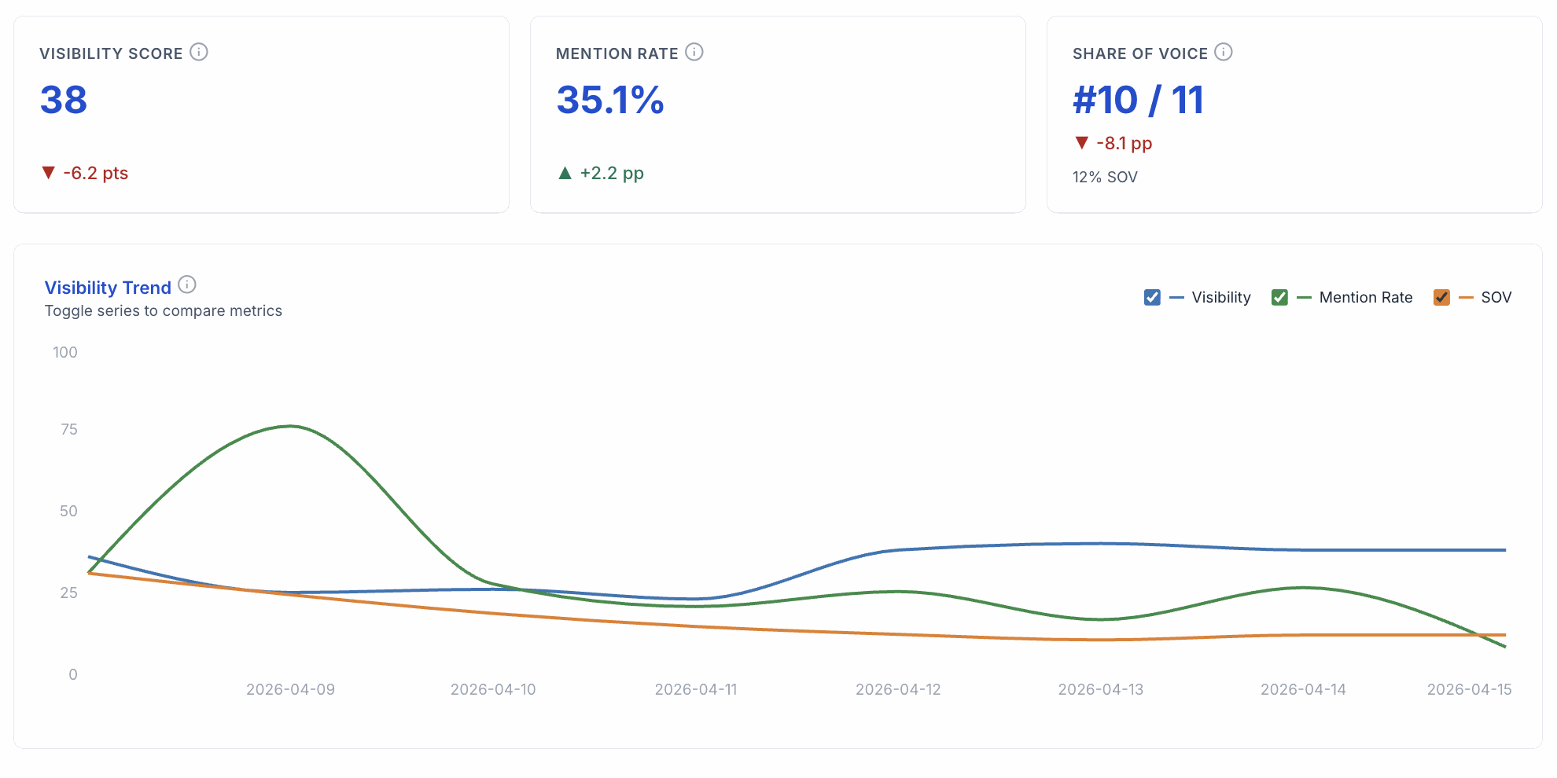Open the Visibility Trend link
The width and height of the screenshot is (1557, 778).
[108, 287]
